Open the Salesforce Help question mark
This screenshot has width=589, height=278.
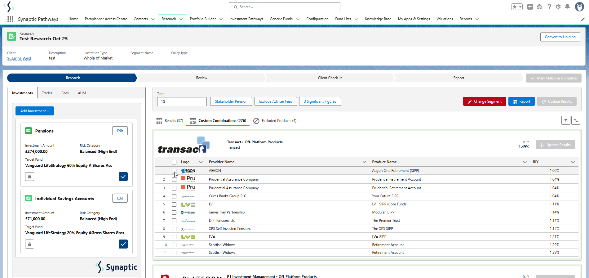549,7
